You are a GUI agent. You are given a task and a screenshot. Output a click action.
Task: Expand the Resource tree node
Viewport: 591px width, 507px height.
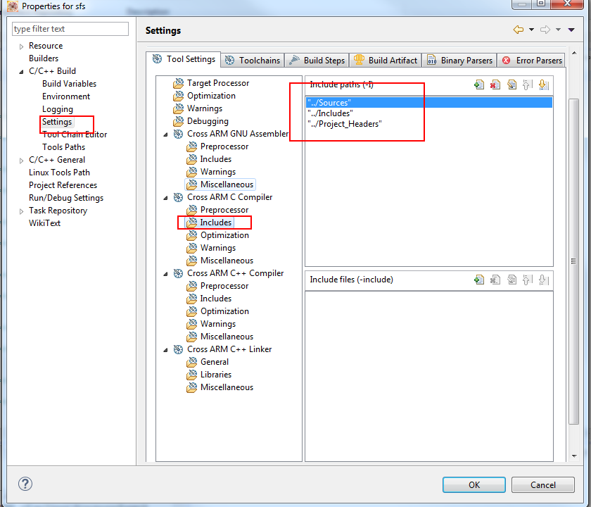21,46
